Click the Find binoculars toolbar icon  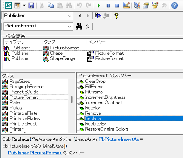(x=69, y=6)
